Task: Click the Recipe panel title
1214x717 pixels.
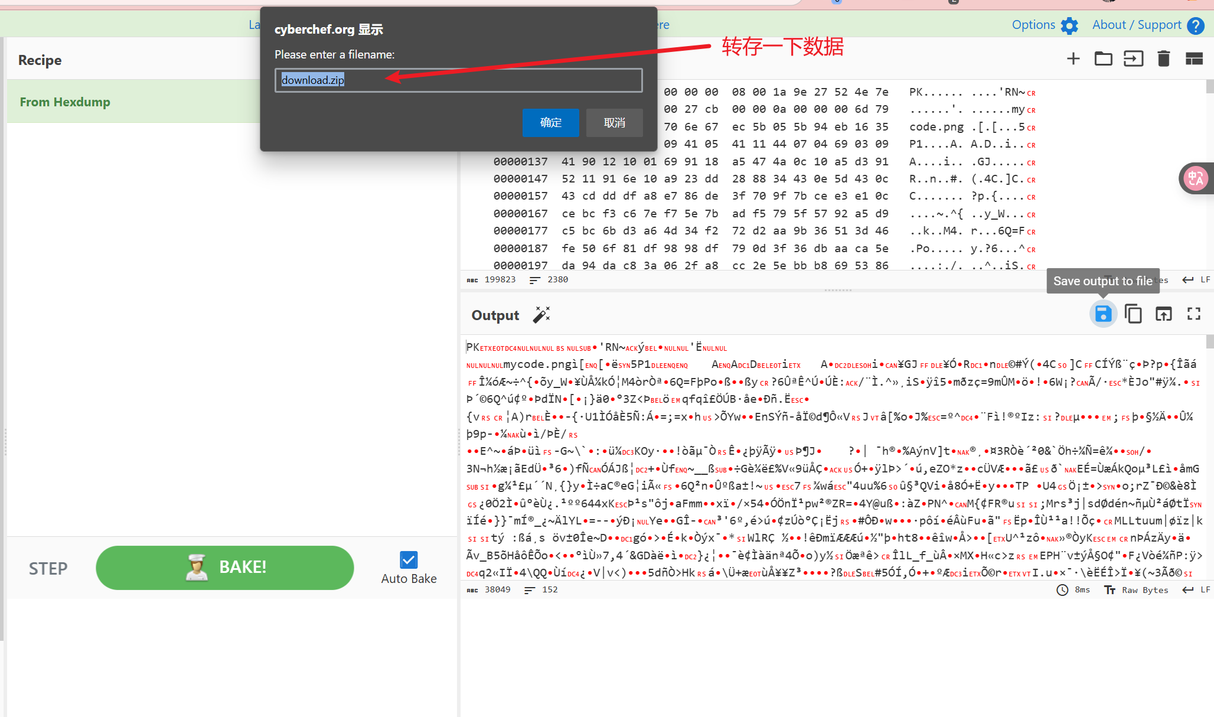Action: (x=40, y=60)
